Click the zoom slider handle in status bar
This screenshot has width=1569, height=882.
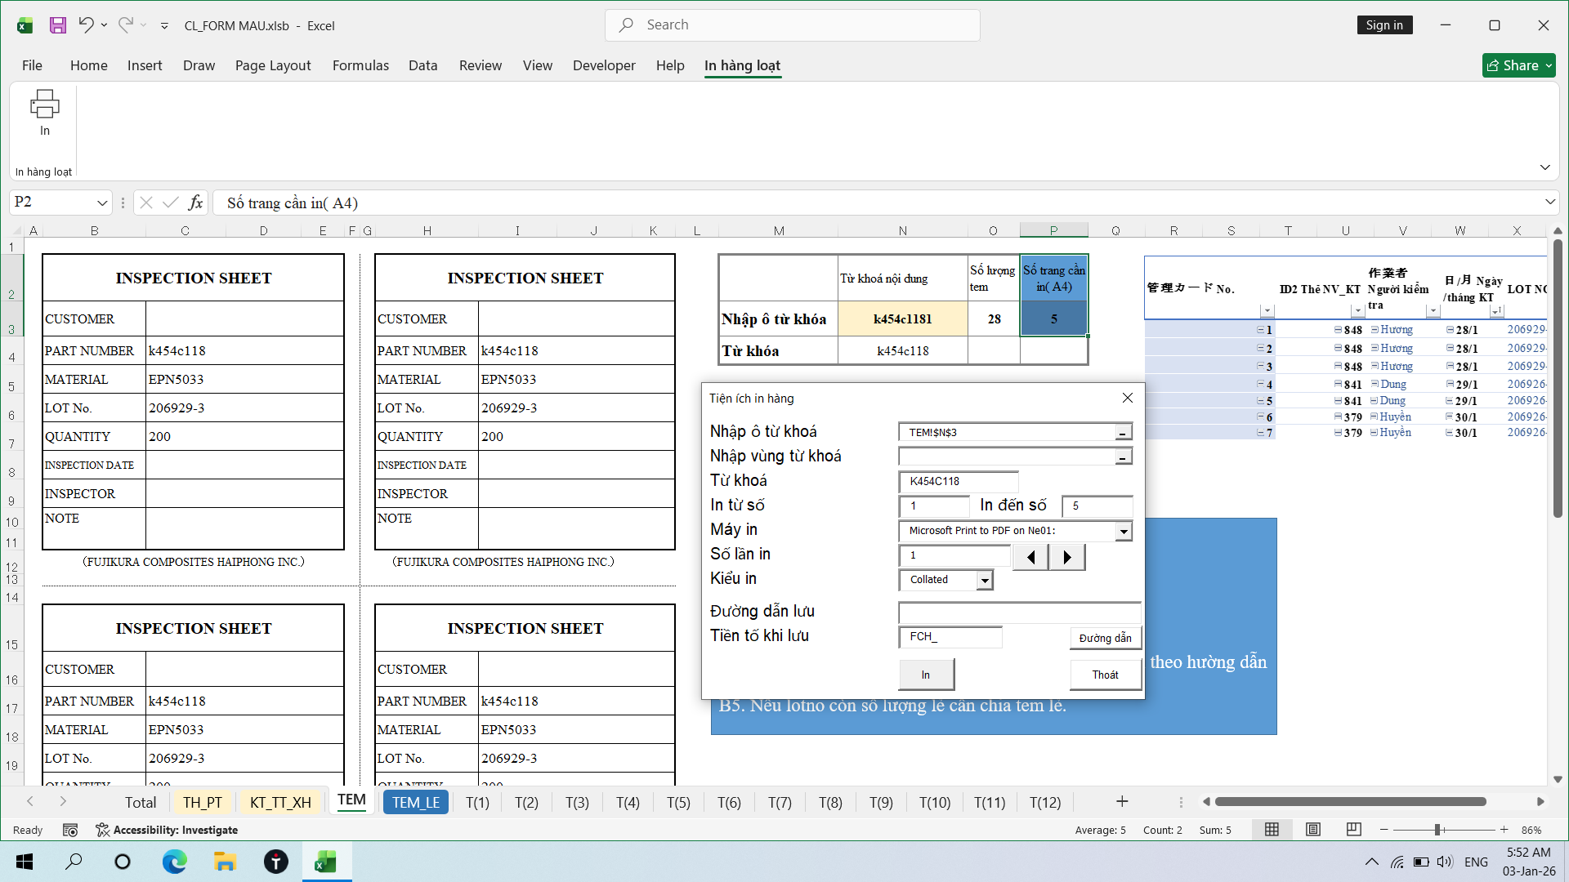pos(1437,830)
